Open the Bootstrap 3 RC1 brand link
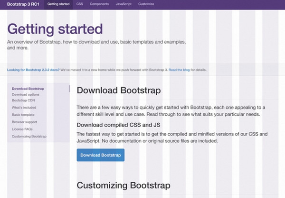The height and width of the screenshot is (198, 285). click(x=23, y=4)
